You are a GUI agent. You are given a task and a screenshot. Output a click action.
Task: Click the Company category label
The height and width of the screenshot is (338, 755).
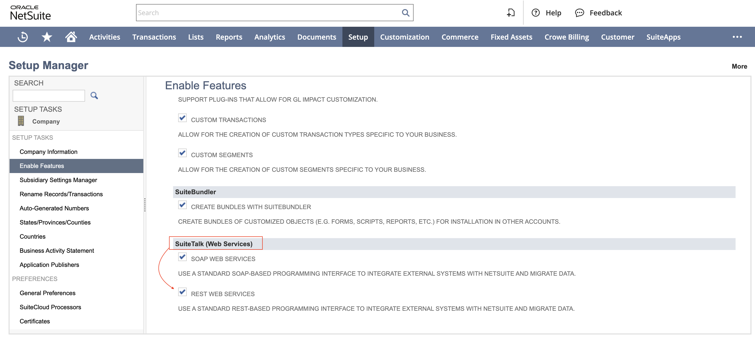tap(46, 121)
